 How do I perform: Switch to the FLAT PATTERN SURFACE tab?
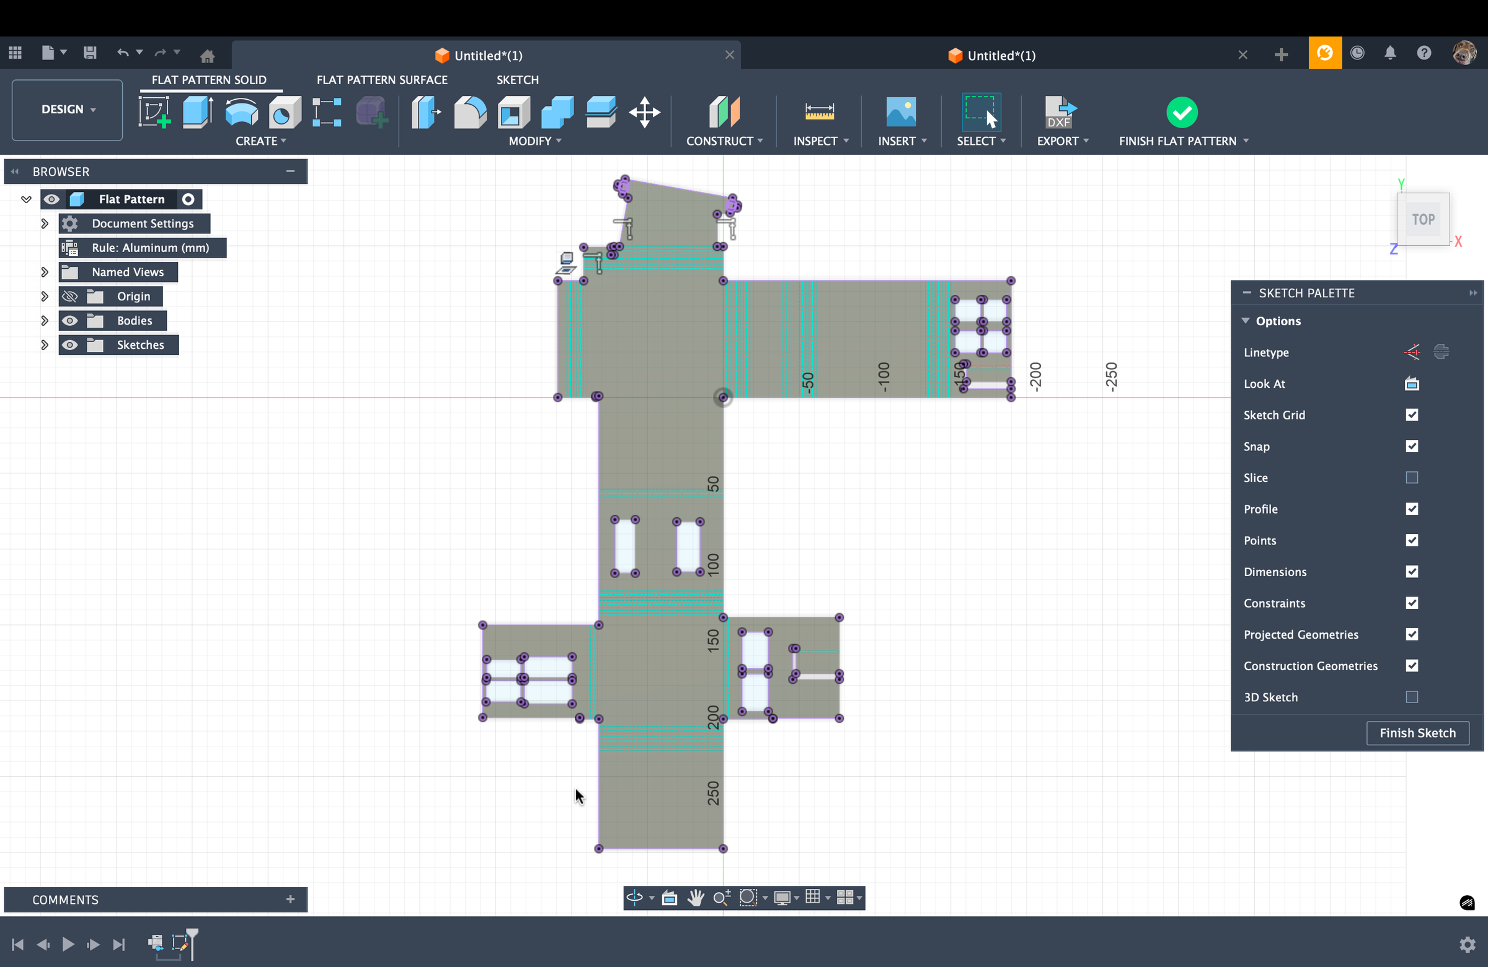382,79
